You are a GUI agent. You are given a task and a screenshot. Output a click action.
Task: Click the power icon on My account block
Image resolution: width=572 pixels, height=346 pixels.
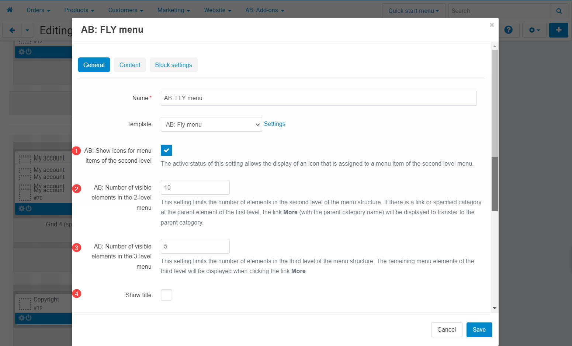tap(29, 208)
